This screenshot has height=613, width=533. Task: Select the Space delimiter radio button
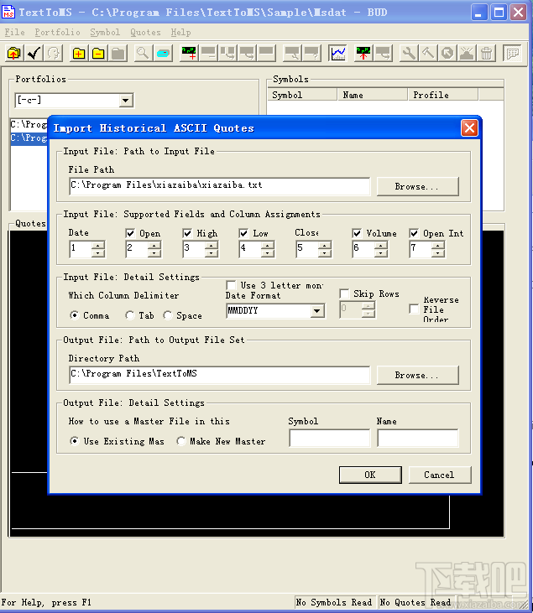point(168,315)
